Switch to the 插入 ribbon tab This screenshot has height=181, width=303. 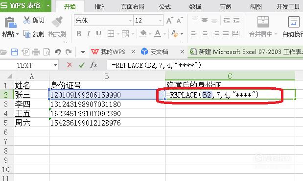pyautogui.click(x=100, y=6)
